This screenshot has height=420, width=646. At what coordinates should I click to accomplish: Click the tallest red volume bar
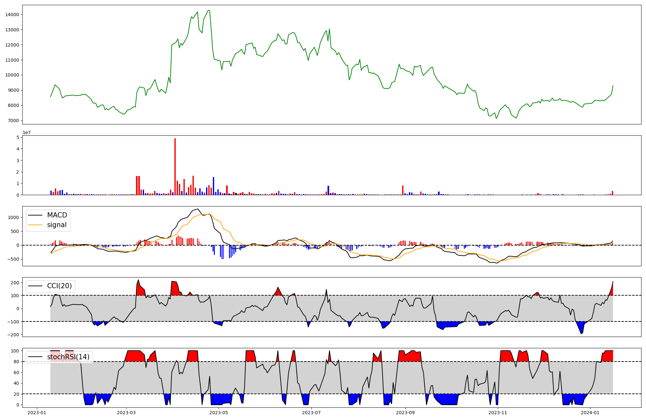coord(175,166)
